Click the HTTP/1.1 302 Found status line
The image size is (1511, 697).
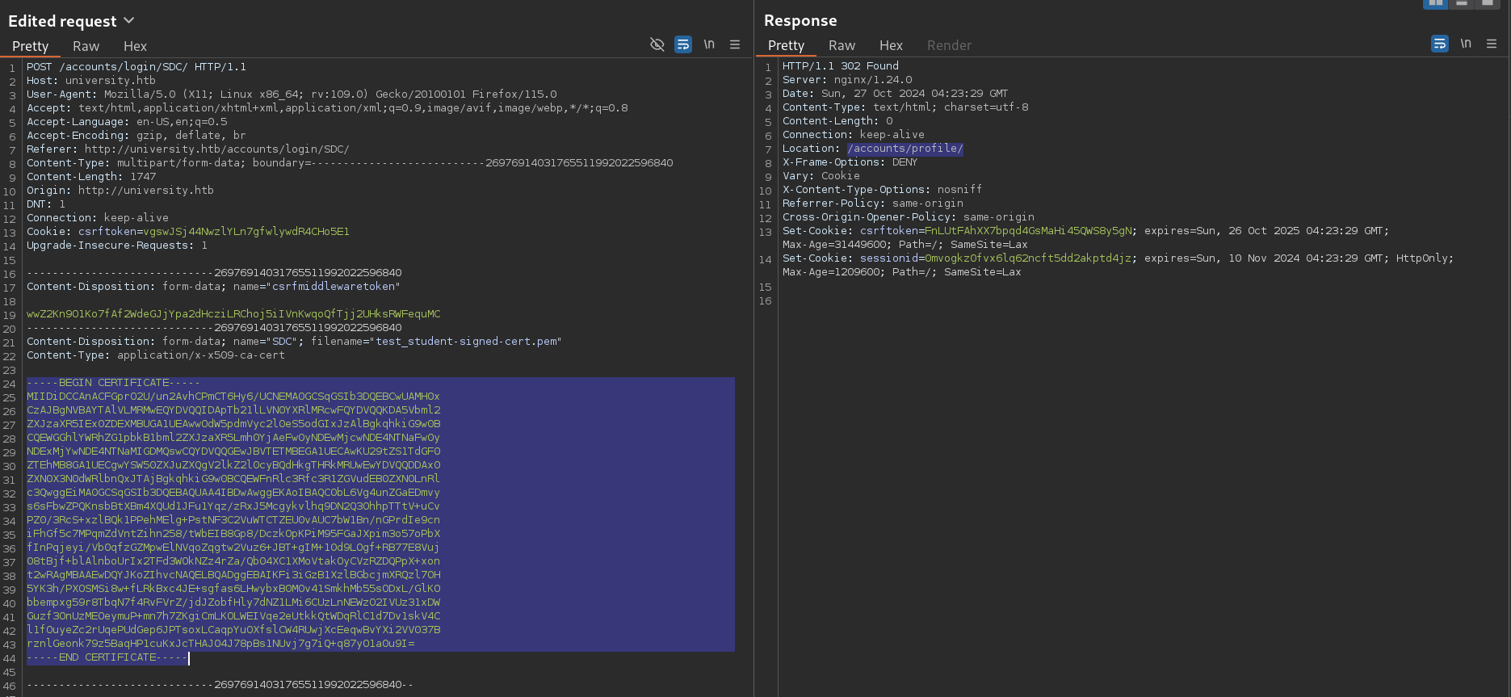tap(841, 66)
